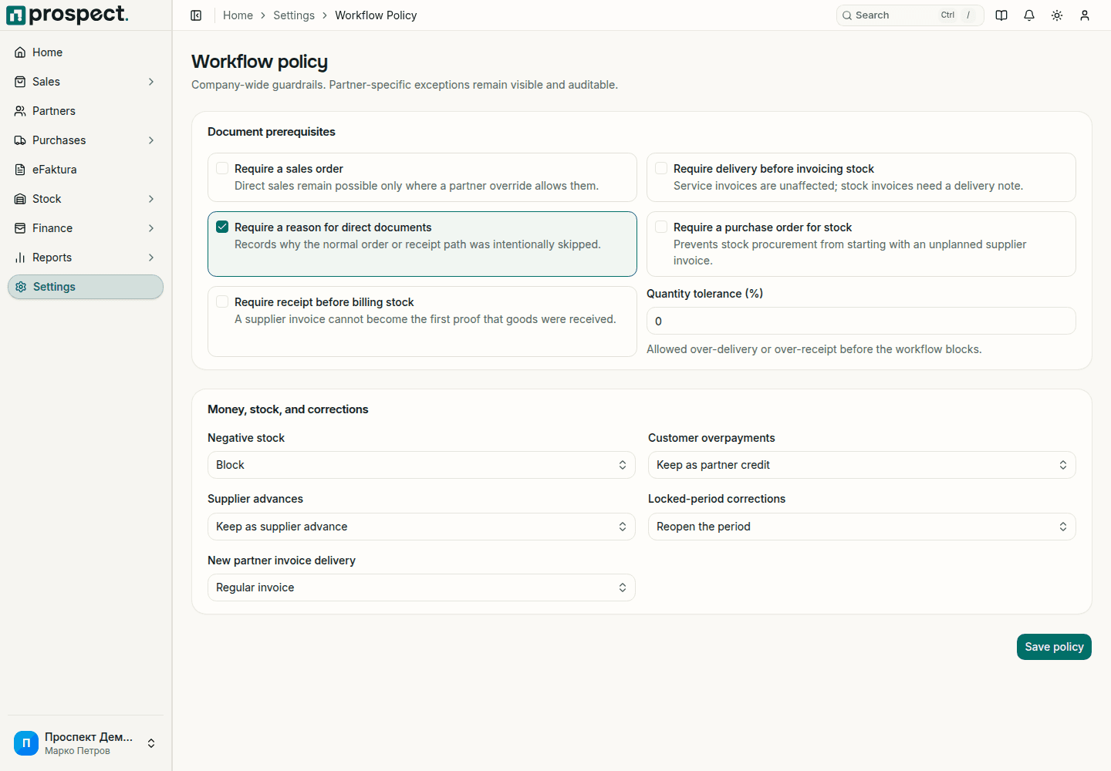
Task: Switch theme with the sun icon
Action: coord(1057,15)
